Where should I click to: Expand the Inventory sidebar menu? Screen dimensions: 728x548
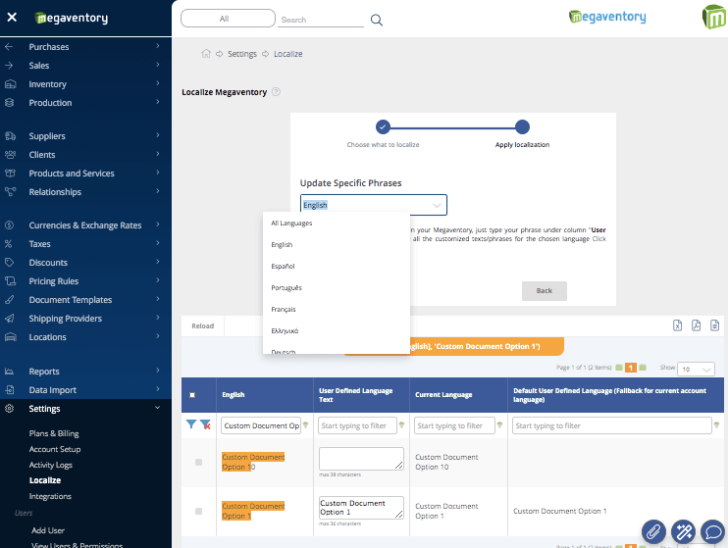tap(47, 84)
